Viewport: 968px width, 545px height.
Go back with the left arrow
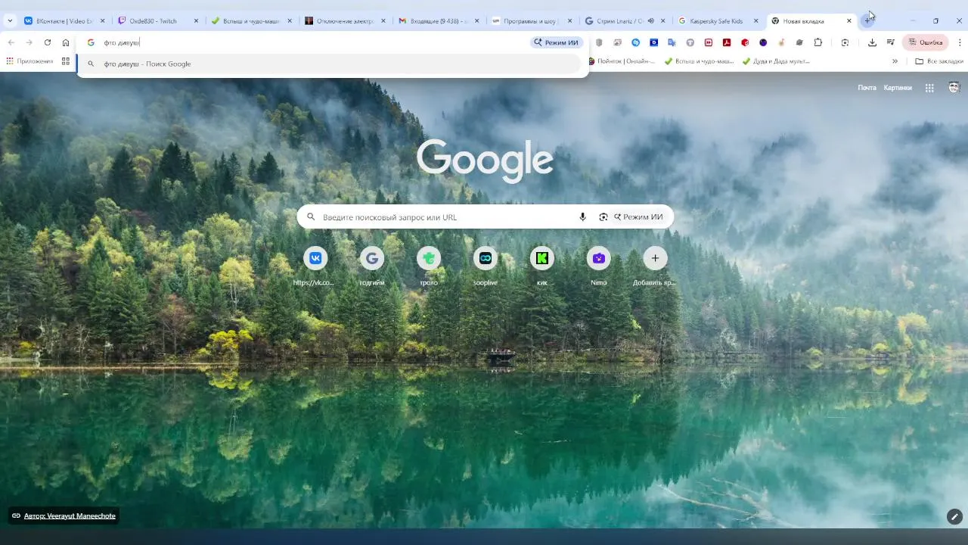pos(11,42)
